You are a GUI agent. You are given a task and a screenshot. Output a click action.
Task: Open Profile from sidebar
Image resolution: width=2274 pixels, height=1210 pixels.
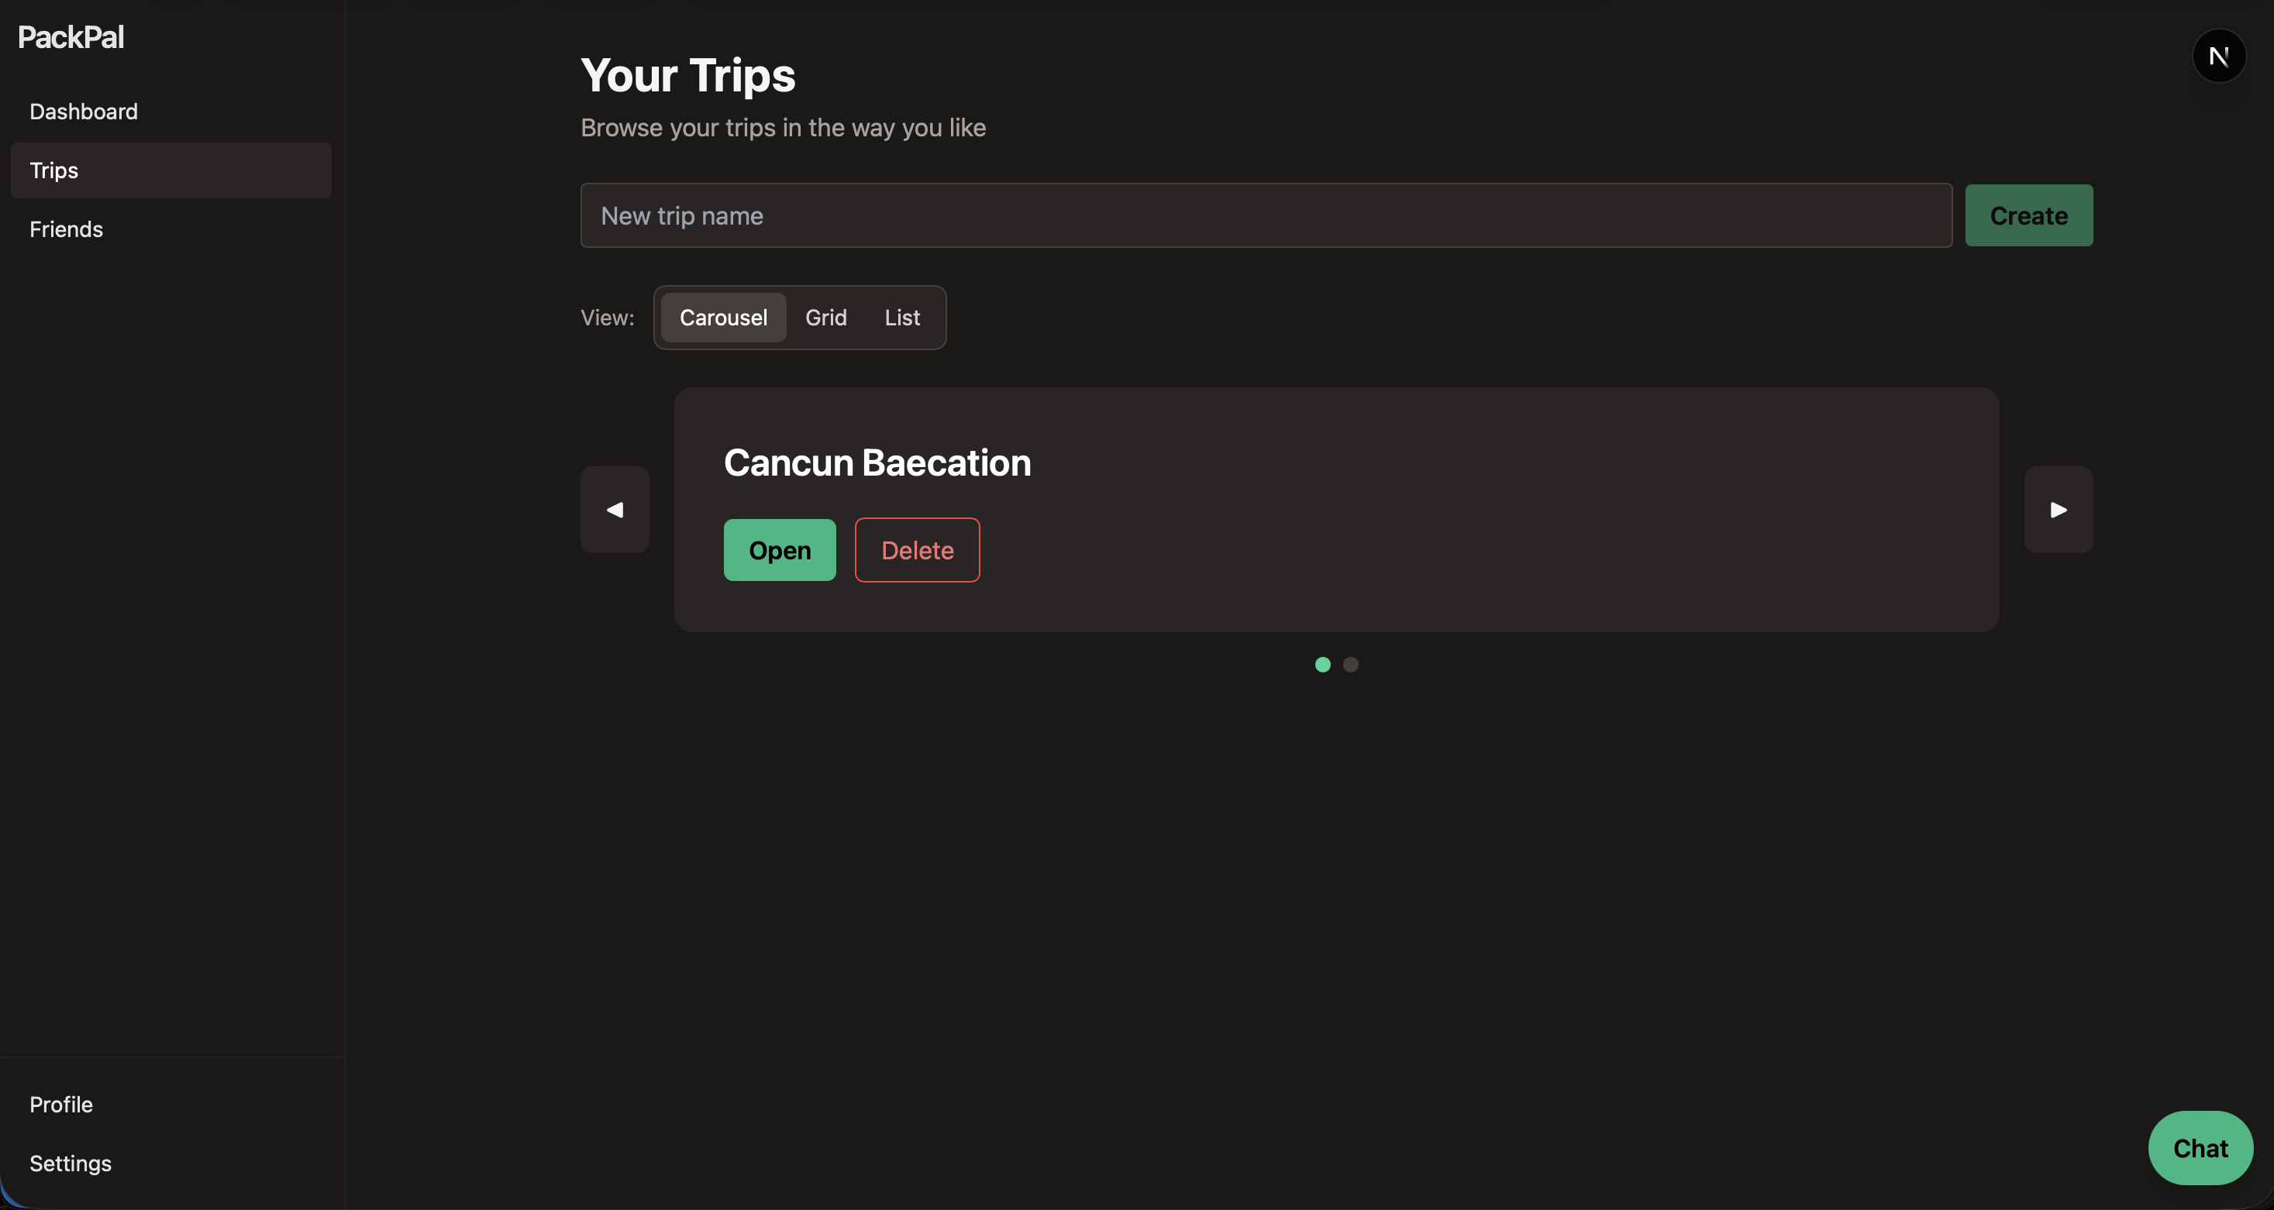click(61, 1104)
